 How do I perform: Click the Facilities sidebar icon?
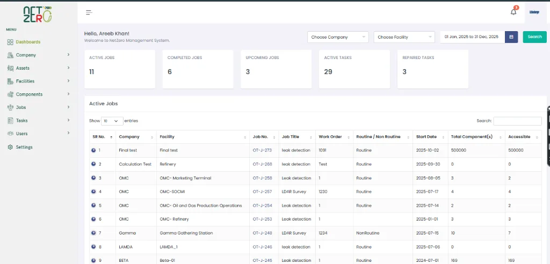10,81
